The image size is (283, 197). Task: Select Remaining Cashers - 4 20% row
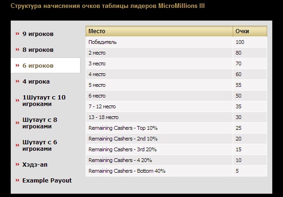(x=176, y=160)
